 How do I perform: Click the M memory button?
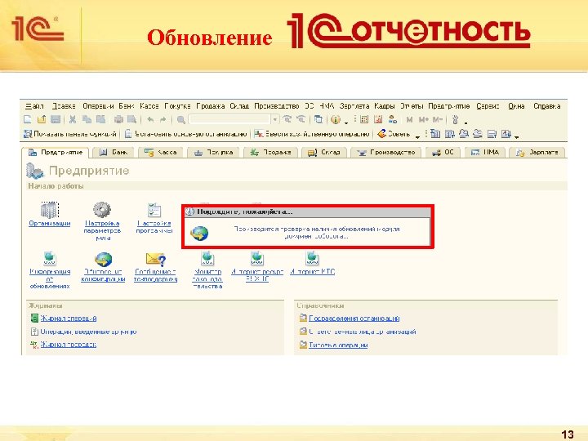pos(409,119)
